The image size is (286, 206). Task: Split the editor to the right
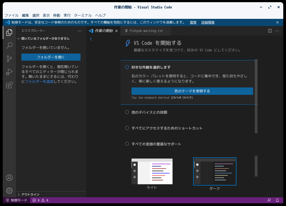pos(270,31)
